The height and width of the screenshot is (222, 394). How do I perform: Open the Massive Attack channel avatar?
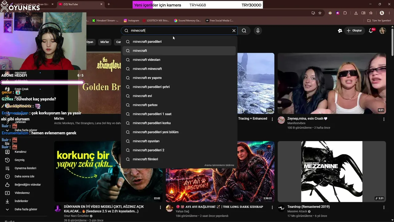(281, 208)
